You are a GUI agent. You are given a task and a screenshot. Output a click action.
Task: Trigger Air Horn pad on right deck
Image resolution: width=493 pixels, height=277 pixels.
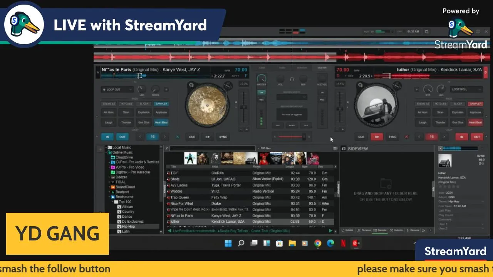point(423,112)
